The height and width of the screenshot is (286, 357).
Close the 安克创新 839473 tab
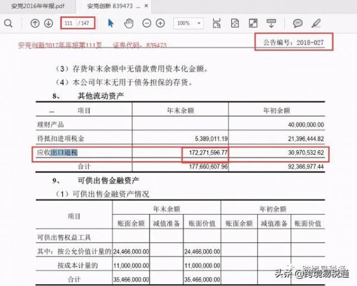pyautogui.click(x=146, y=5)
